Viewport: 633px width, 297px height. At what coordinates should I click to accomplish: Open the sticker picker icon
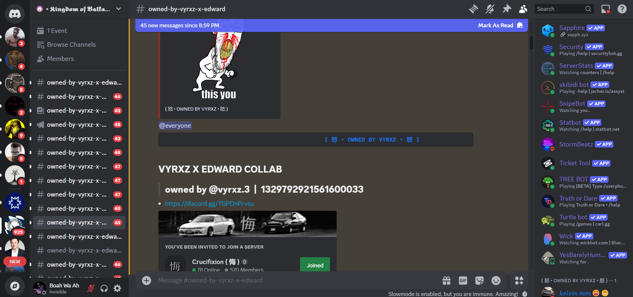pyautogui.click(x=479, y=281)
